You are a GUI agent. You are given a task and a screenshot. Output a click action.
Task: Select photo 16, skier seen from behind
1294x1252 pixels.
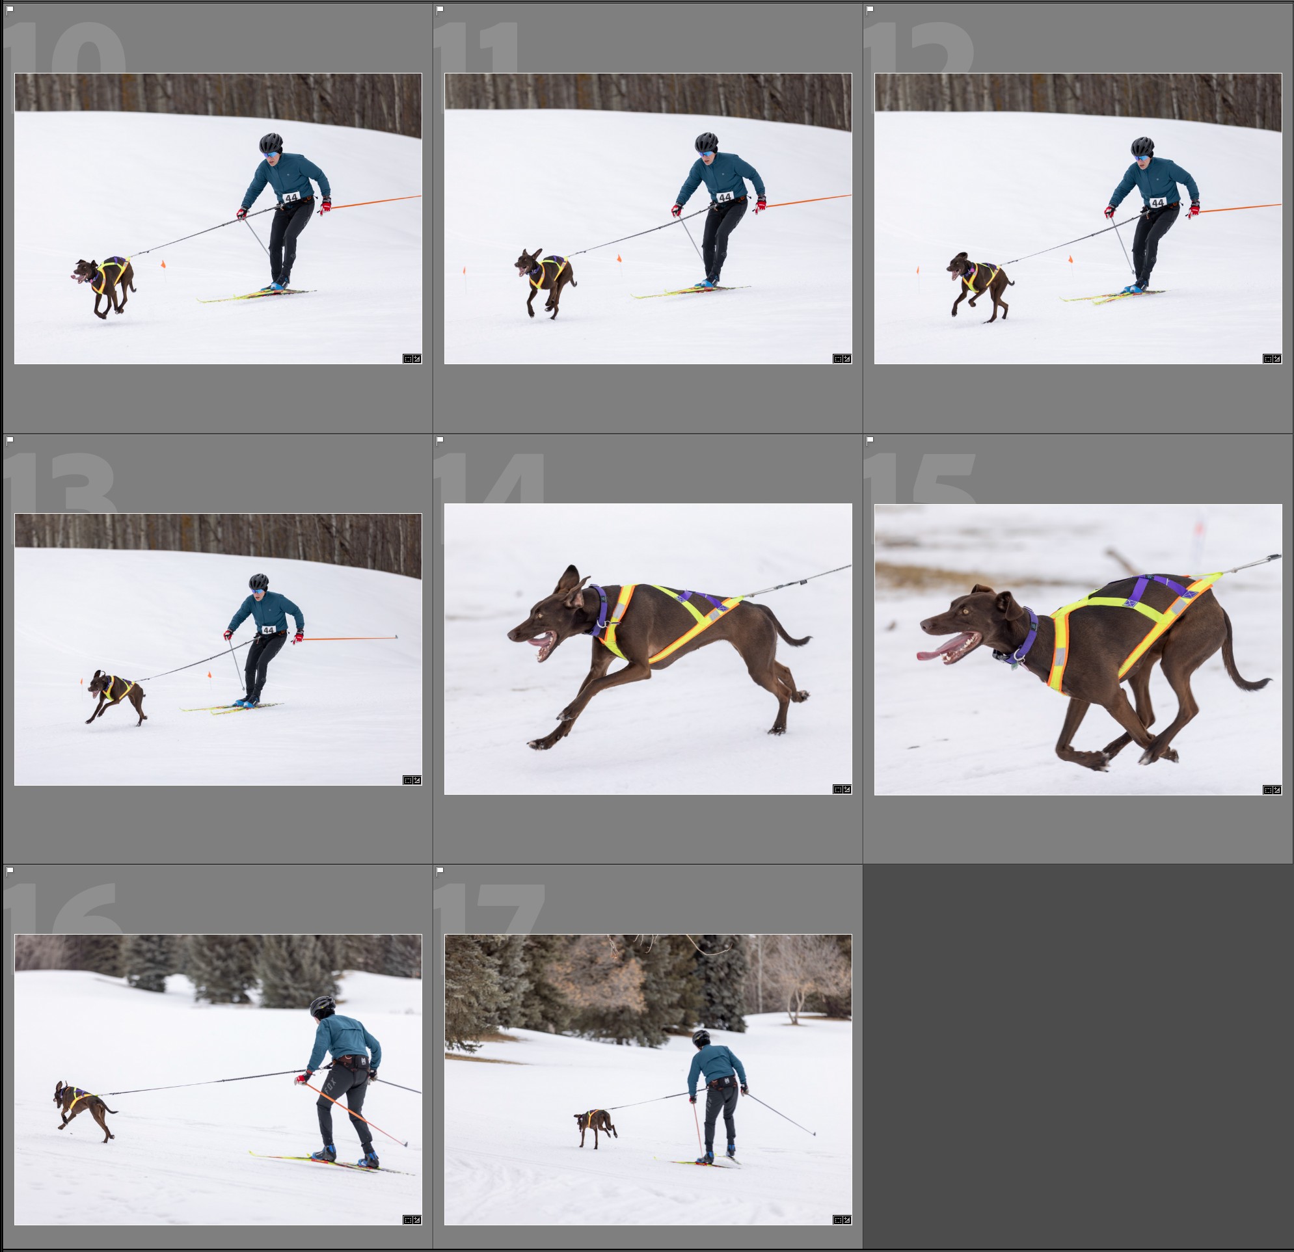tap(218, 1080)
